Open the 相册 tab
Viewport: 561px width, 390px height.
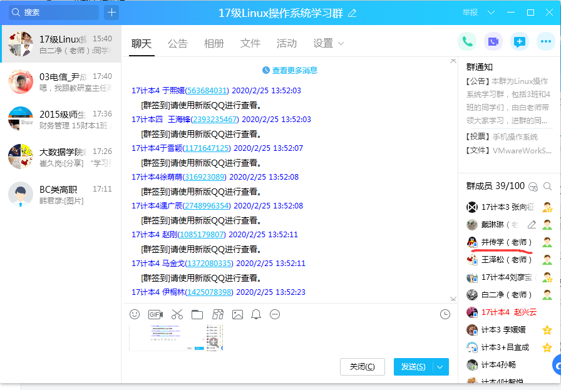[x=214, y=44]
